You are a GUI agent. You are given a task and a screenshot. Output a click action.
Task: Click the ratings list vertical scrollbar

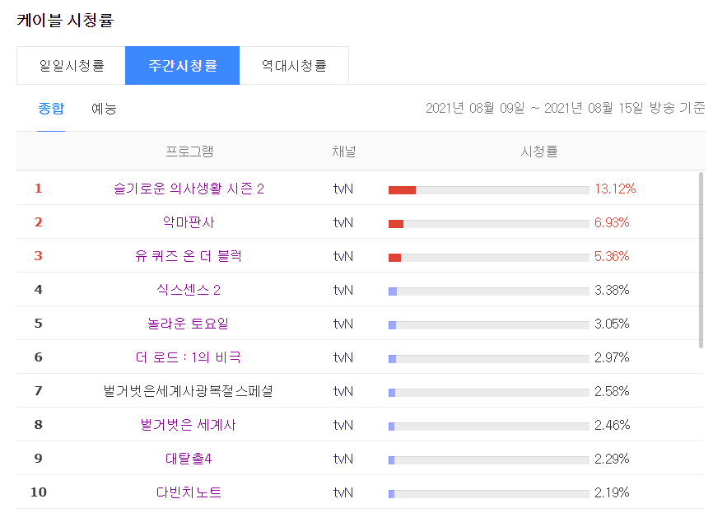pos(701,259)
